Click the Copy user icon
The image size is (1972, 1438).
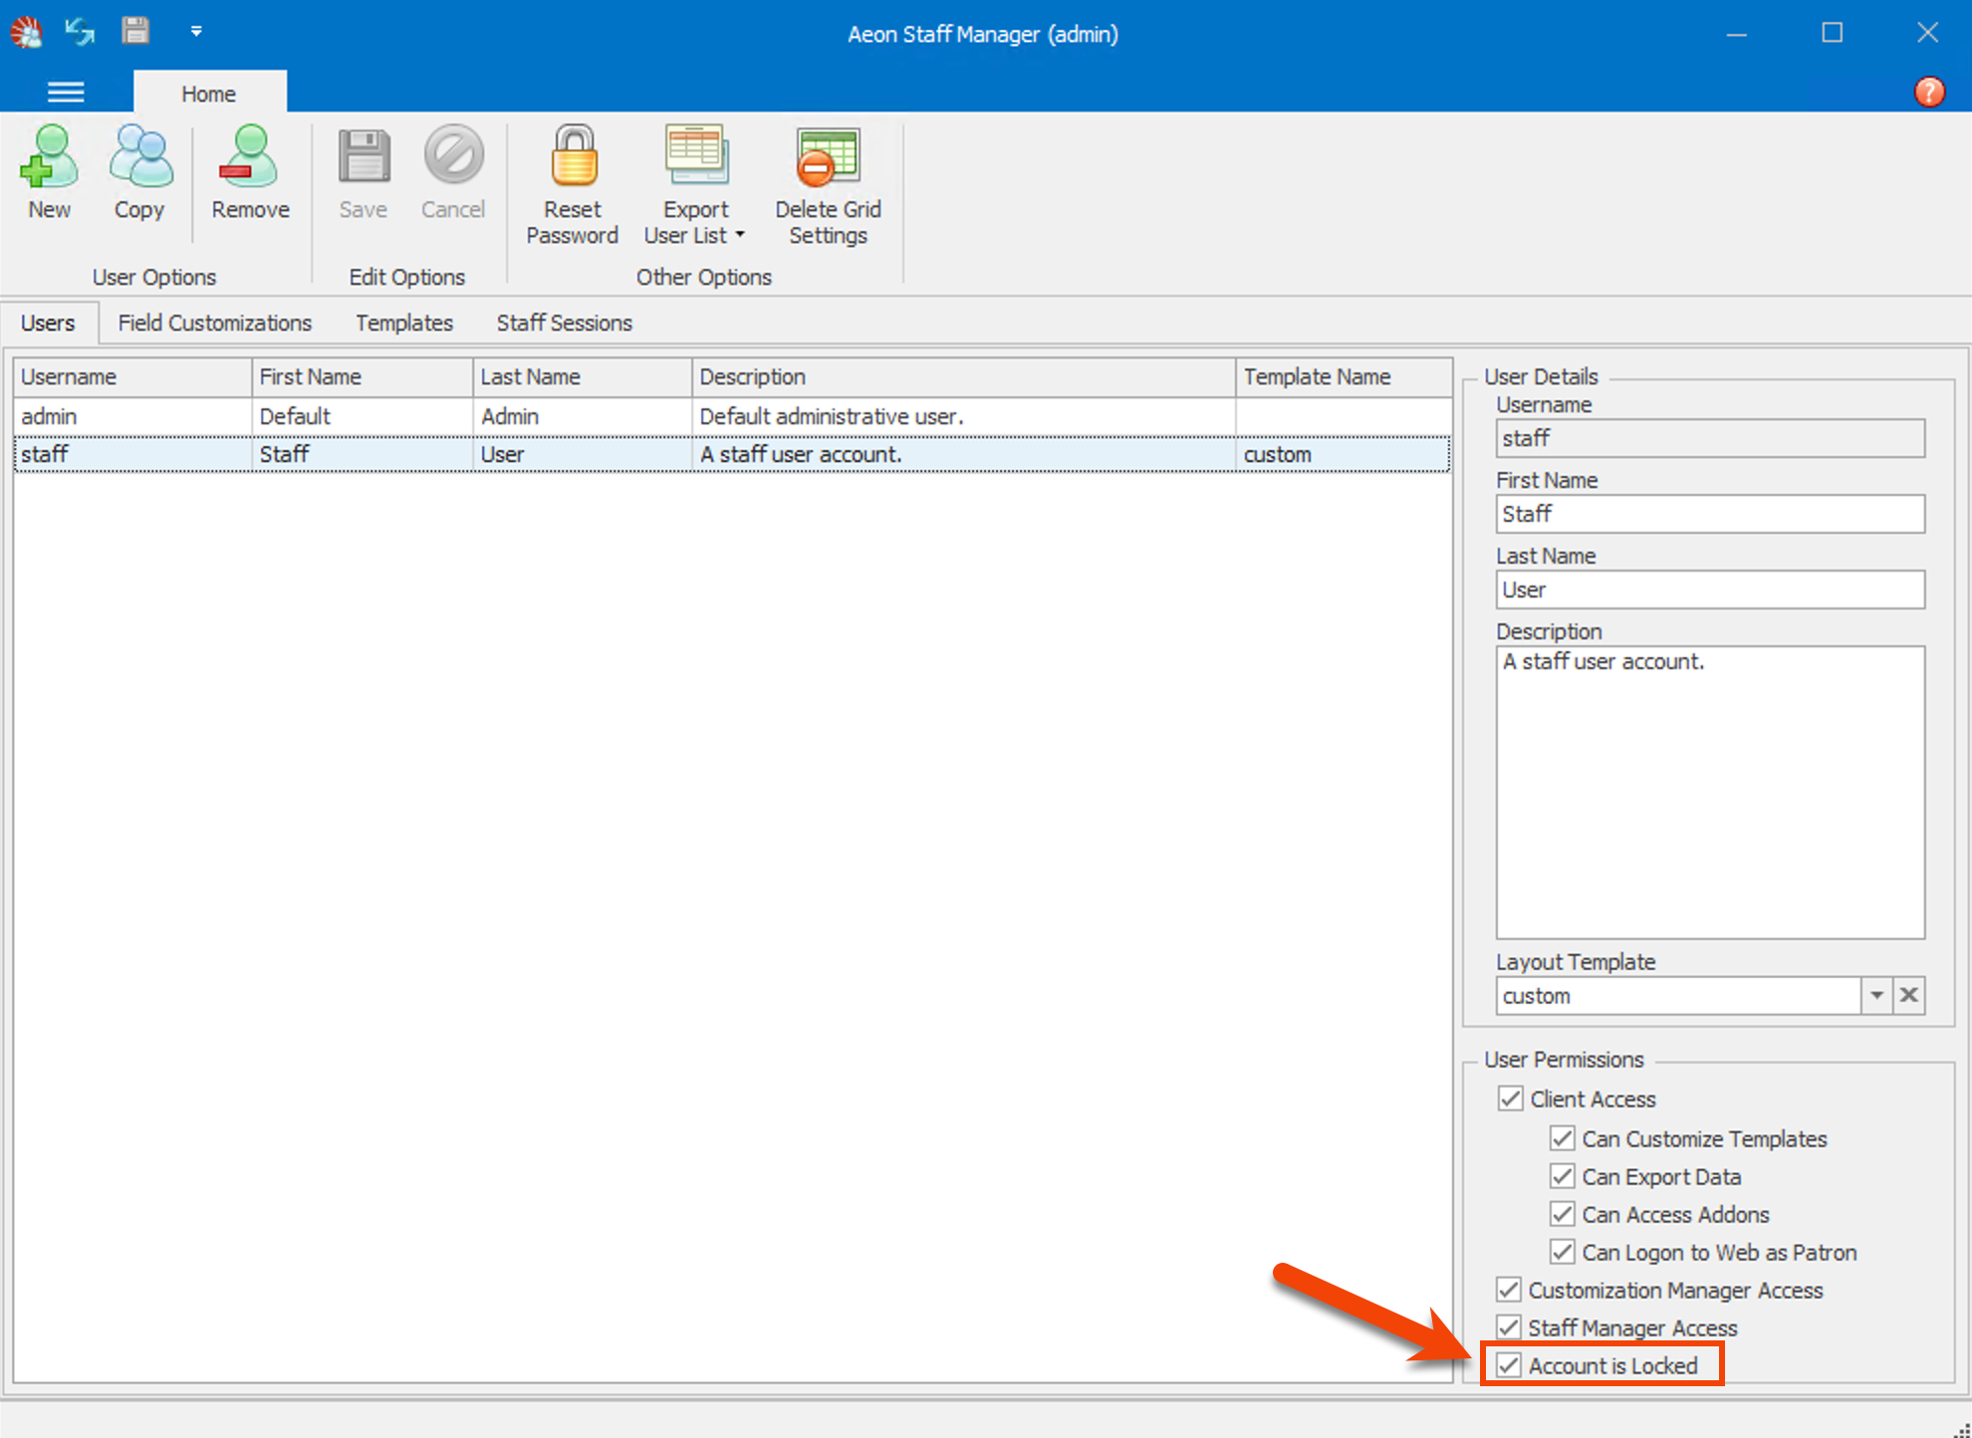139,157
